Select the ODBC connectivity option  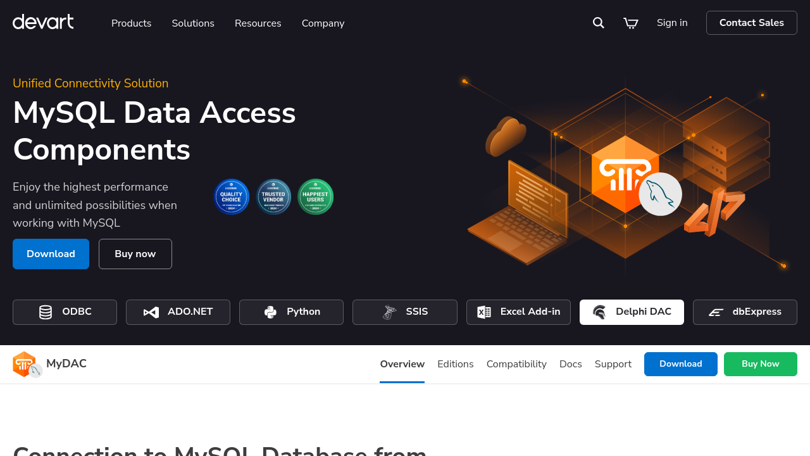click(65, 312)
